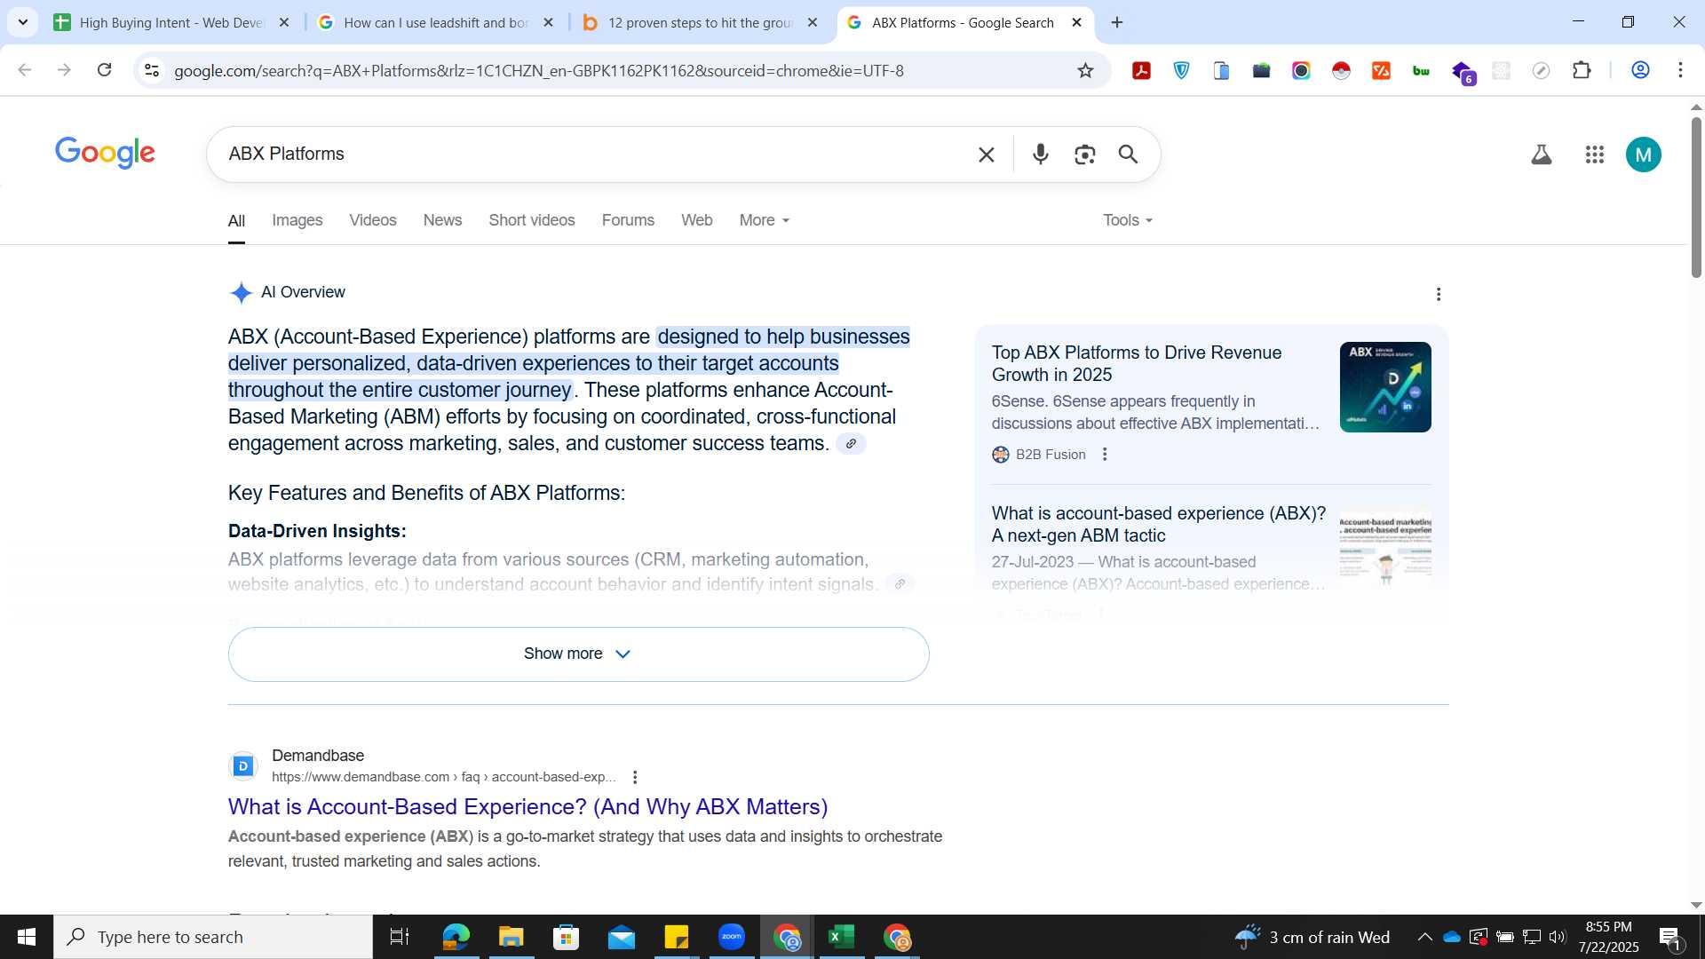Select the Videos search filter

372,220
